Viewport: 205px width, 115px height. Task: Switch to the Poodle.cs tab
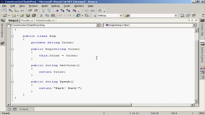tap(27, 20)
